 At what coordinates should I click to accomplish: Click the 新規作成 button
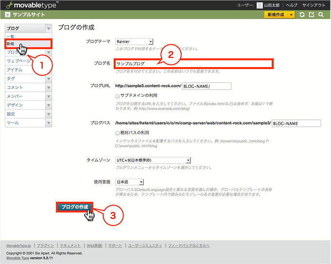pyautogui.click(x=276, y=15)
